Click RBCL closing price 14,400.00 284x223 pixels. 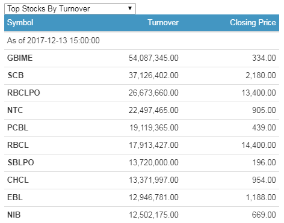(259, 145)
